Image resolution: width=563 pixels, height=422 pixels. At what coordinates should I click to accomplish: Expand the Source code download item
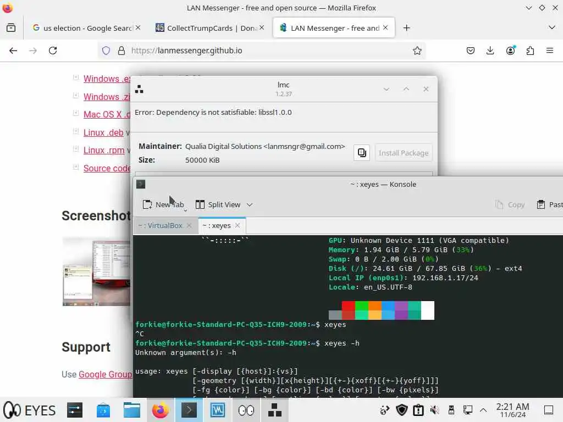(x=76, y=166)
